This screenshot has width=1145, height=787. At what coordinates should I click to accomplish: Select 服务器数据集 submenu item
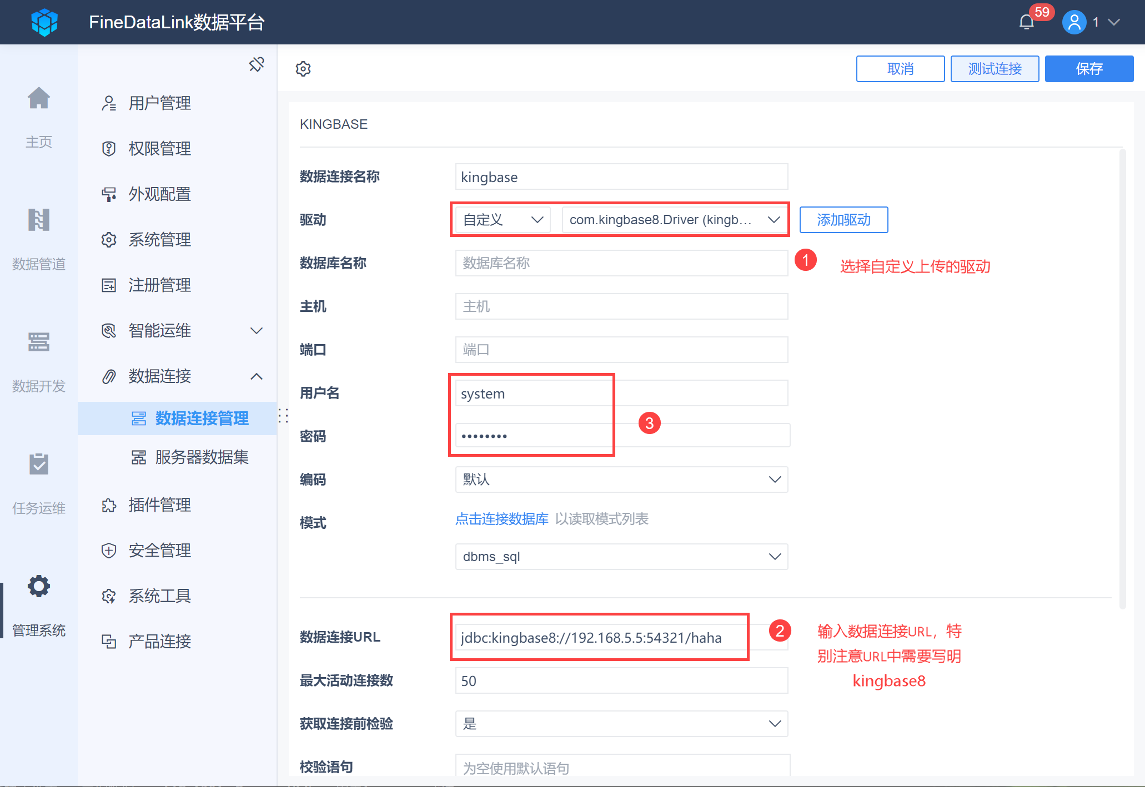[x=201, y=457]
